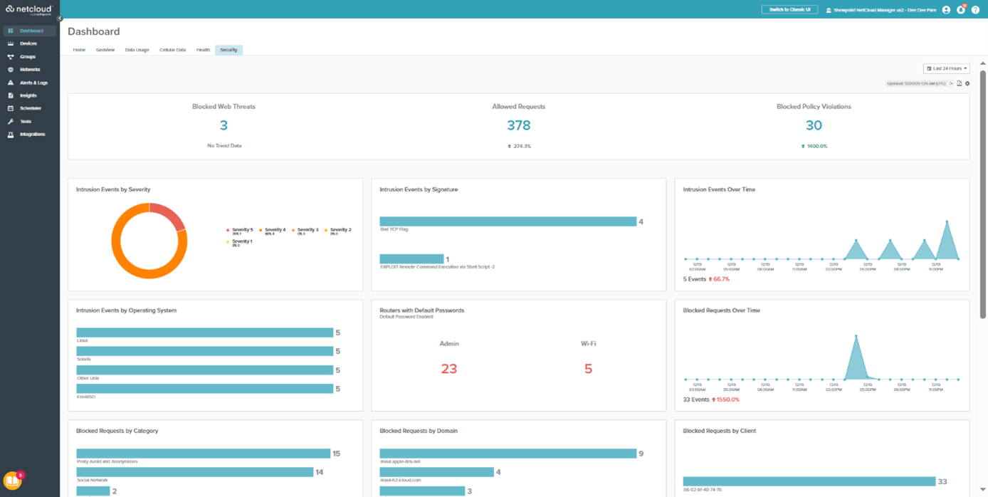The height and width of the screenshot is (497, 988).
Task: Open Alerts & Logs in sidebar
Action: [x=29, y=83]
